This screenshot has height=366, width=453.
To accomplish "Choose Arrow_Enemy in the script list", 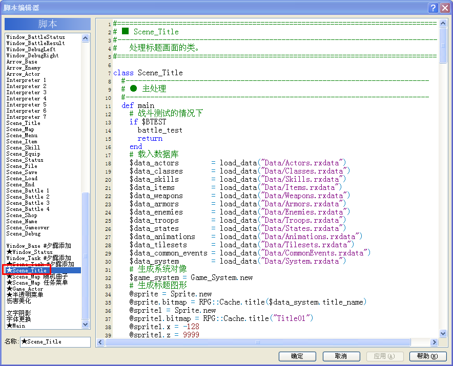I will (24, 68).
